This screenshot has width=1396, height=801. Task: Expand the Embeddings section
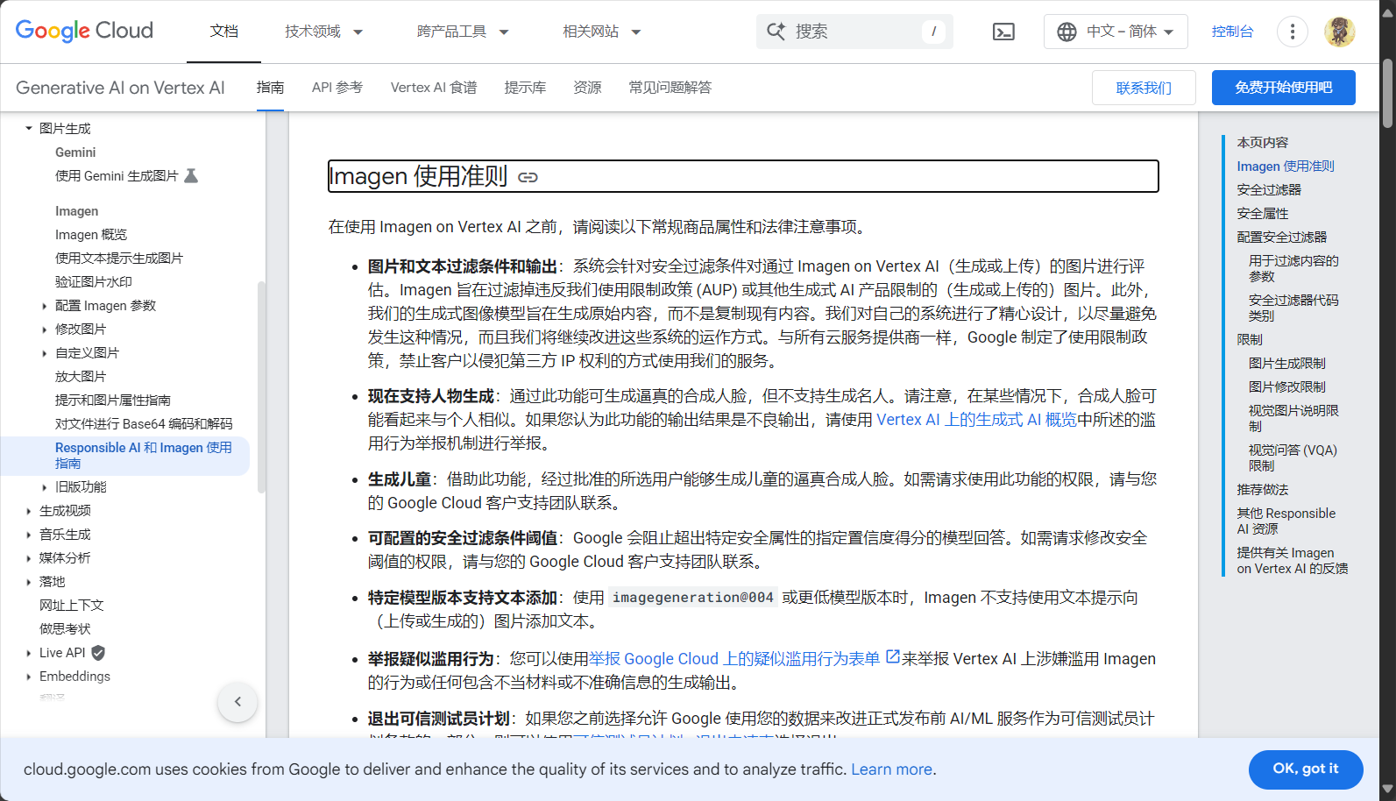pyautogui.click(x=28, y=677)
